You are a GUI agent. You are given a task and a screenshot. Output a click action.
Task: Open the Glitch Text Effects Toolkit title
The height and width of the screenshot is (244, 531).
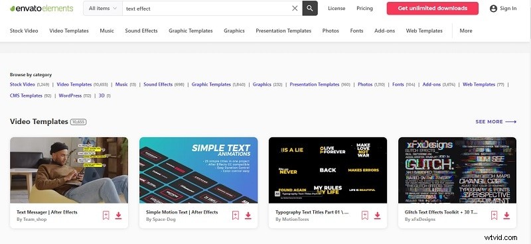tap(441, 212)
